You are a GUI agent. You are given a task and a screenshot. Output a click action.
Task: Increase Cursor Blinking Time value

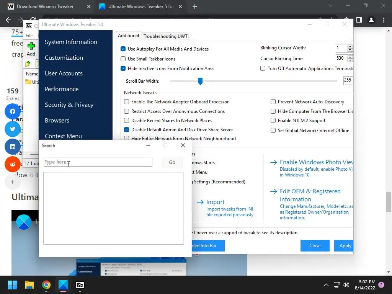(350, 57)
